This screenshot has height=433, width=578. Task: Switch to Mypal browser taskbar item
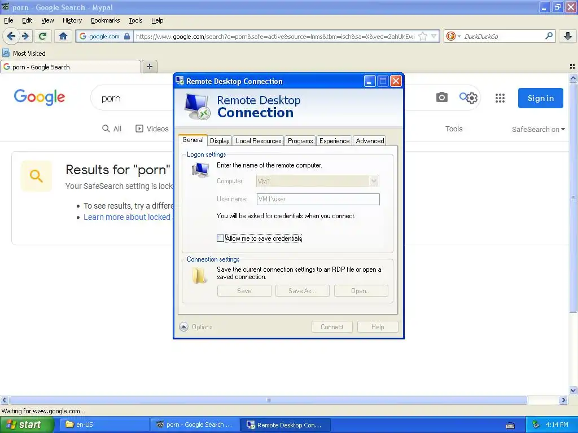[195, 425]
